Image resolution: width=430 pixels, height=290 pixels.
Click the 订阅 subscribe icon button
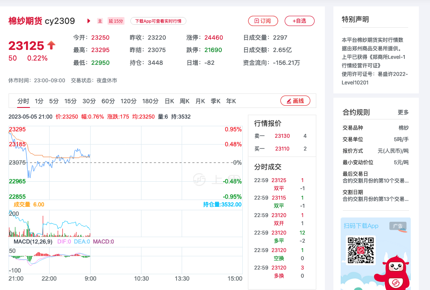coord(263,21)
